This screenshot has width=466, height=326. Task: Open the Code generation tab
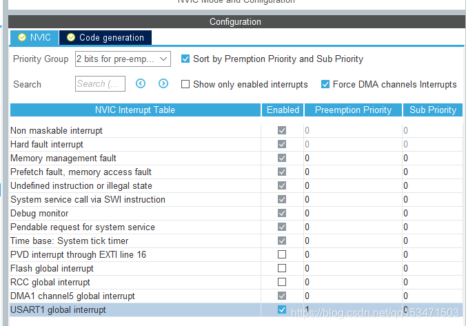pos(105,37)
